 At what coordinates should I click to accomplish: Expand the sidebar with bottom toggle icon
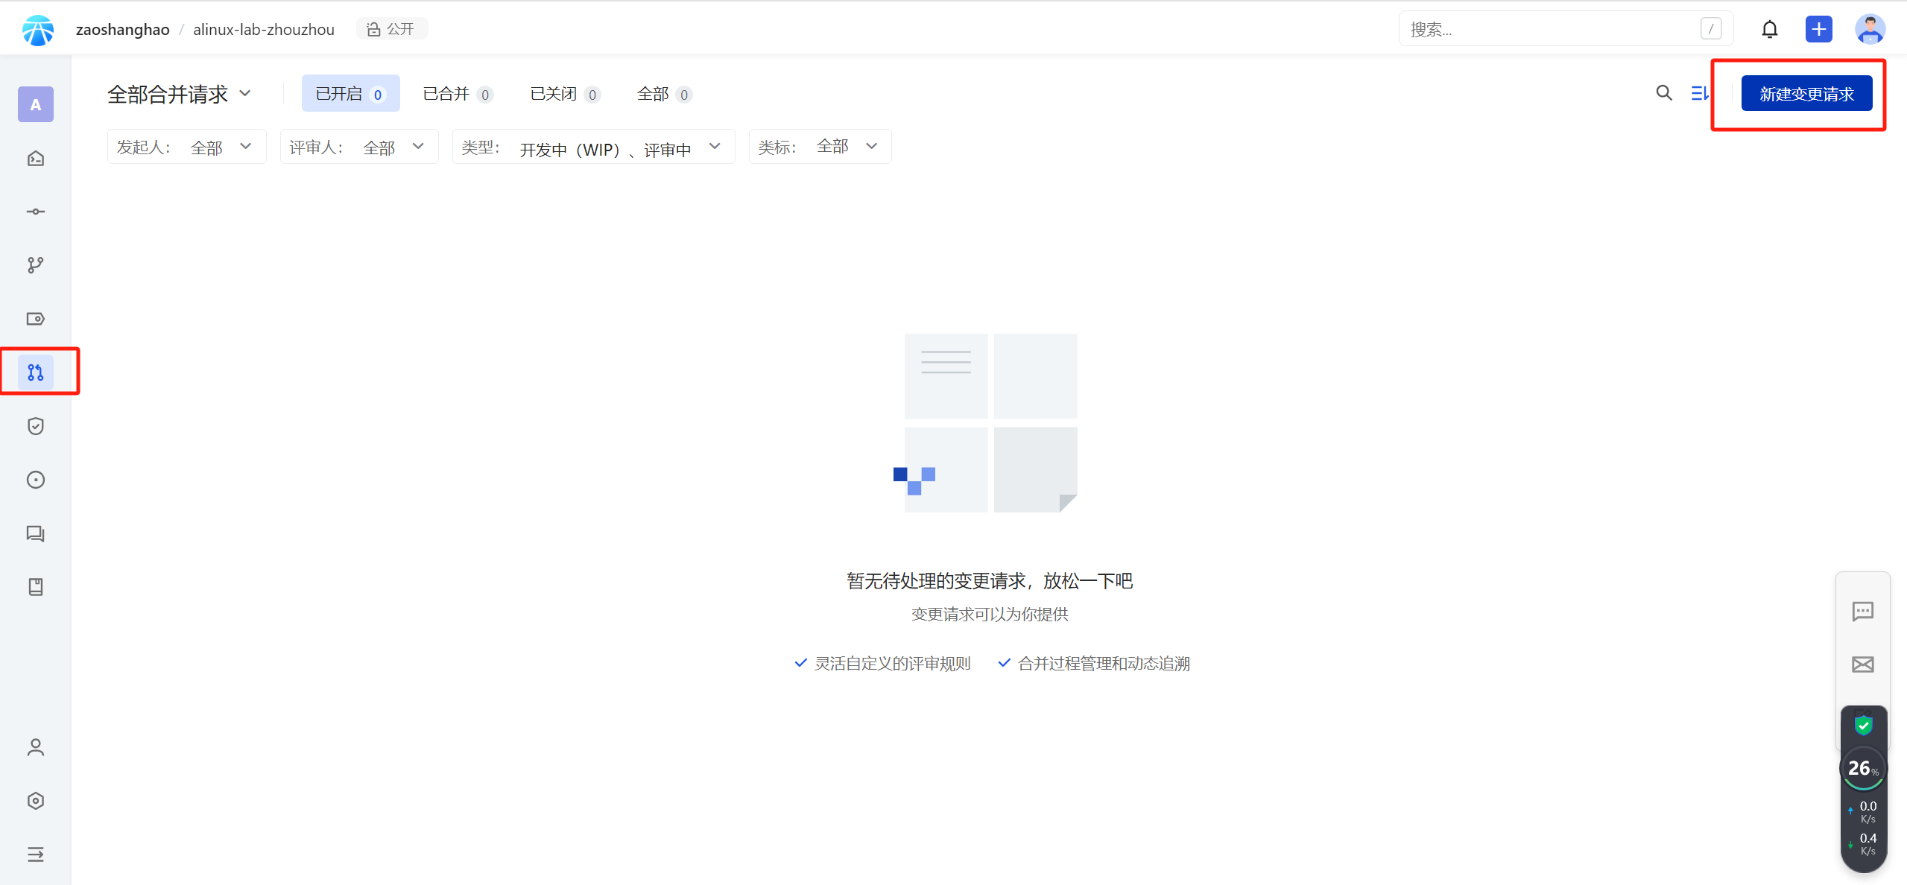pyautogui.click(x=36, y=854)
